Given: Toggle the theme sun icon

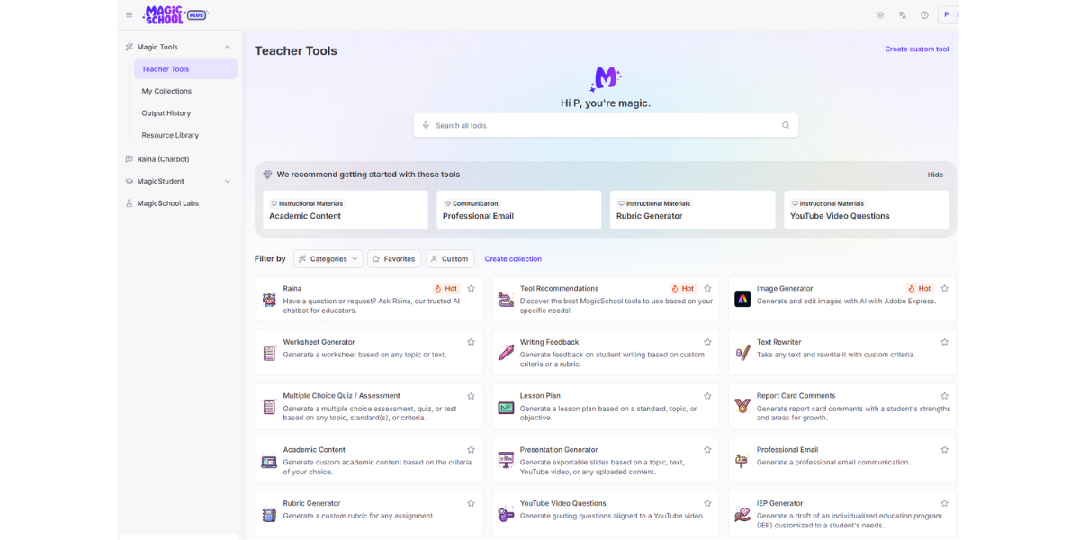Looking at the screenshot, I should pyautogui.click(x=880, y=14).
